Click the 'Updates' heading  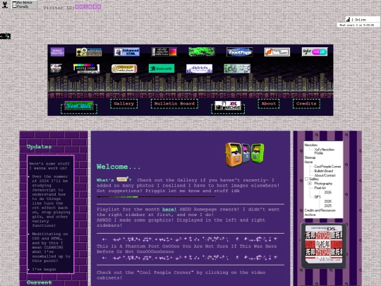pos(39,147)
